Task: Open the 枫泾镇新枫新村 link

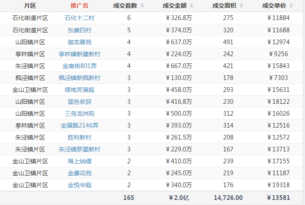Action: click(x=80, y=78)
